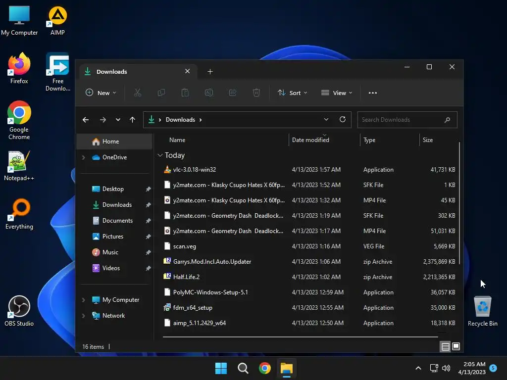Screen dimensions: 507x380
Task: Open the See more three-dots menu
Action: tap(372, 93)
